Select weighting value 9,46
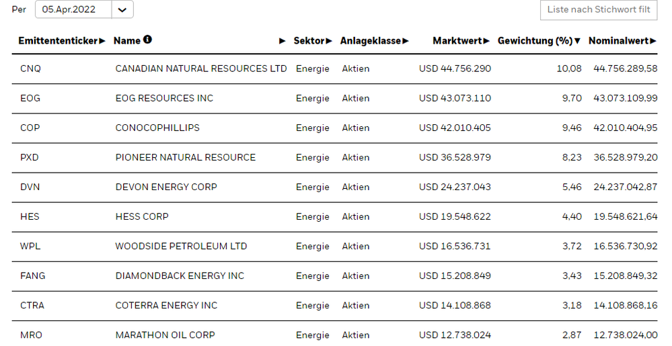672x346 pixels. pos(572,128)
